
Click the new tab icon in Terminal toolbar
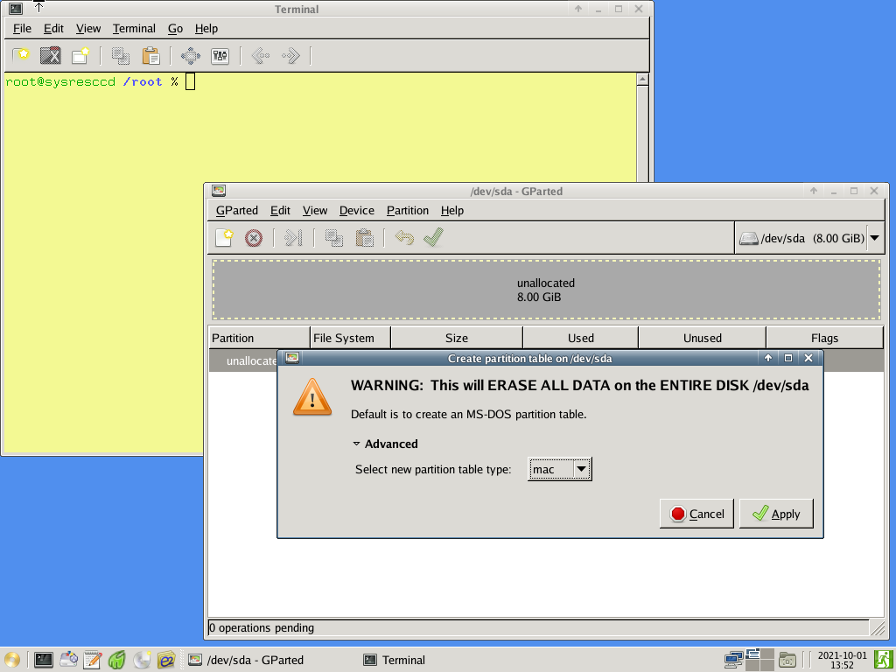tap(21, 55)
